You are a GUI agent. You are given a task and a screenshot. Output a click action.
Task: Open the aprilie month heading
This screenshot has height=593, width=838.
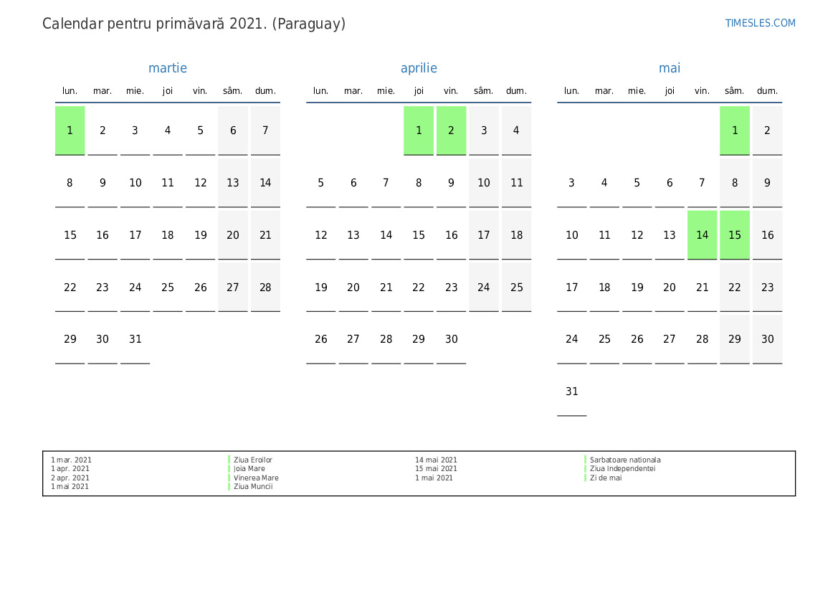419,68
